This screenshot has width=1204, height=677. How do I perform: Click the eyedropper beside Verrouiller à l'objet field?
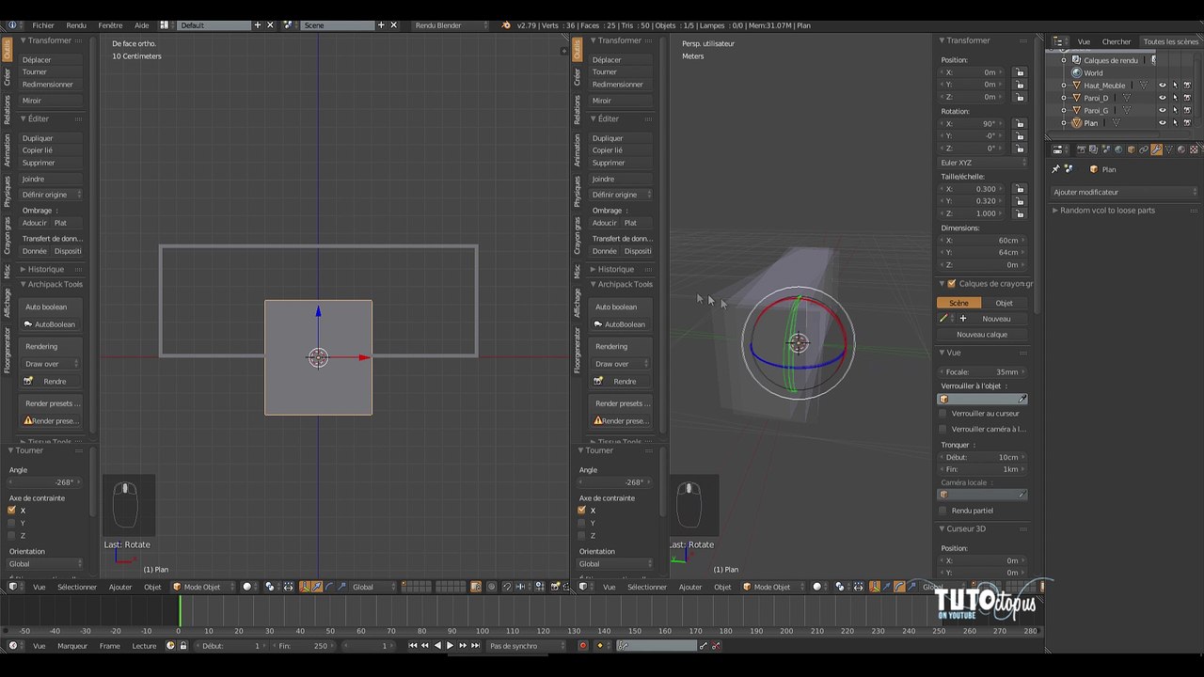pyautogui.click(x=1022, y=400)
